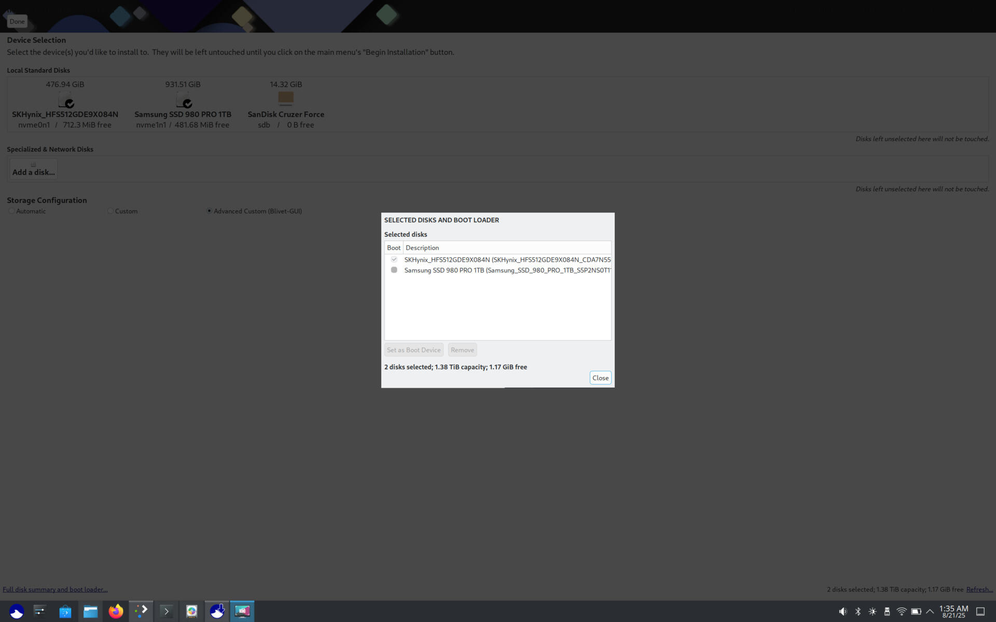996x622 pixels.
Task: Click the clock showing 1:35 AM
Action: point(953,612)
